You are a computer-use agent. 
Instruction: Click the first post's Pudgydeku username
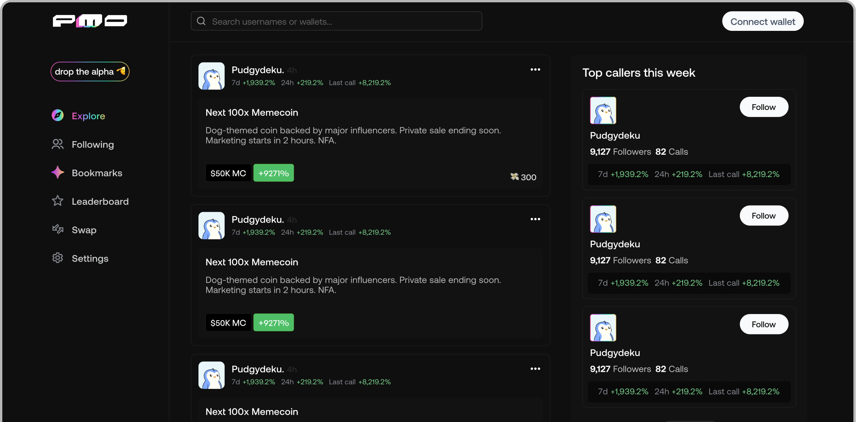tap(258, 70)
